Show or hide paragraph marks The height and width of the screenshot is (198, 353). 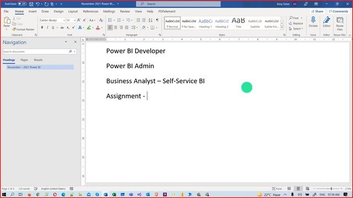tap(157, 20)
